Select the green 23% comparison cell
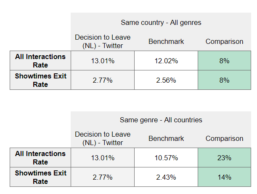This screenshot has width=257, height=194. 224,158
